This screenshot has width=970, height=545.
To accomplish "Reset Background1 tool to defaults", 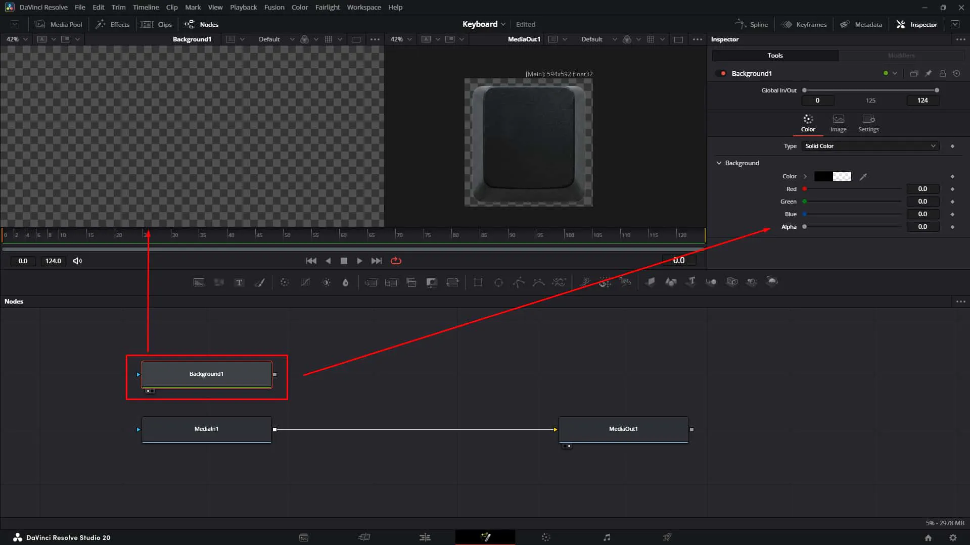I will 956,73.
